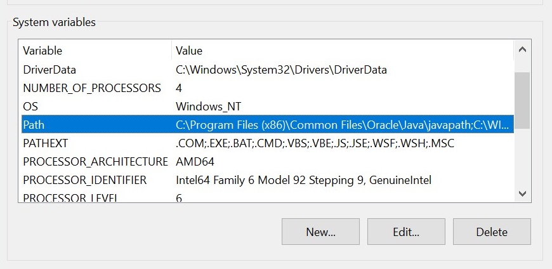
Task: Click the New... button
Action: click(320, 232)
